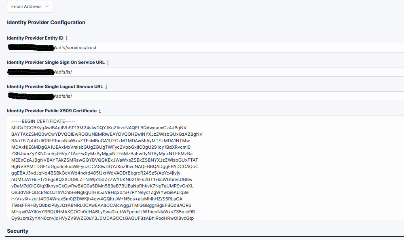
Task: Click info icon for Single Sign On Service URL
Action: pyautogui.click(x=107, y=62)
